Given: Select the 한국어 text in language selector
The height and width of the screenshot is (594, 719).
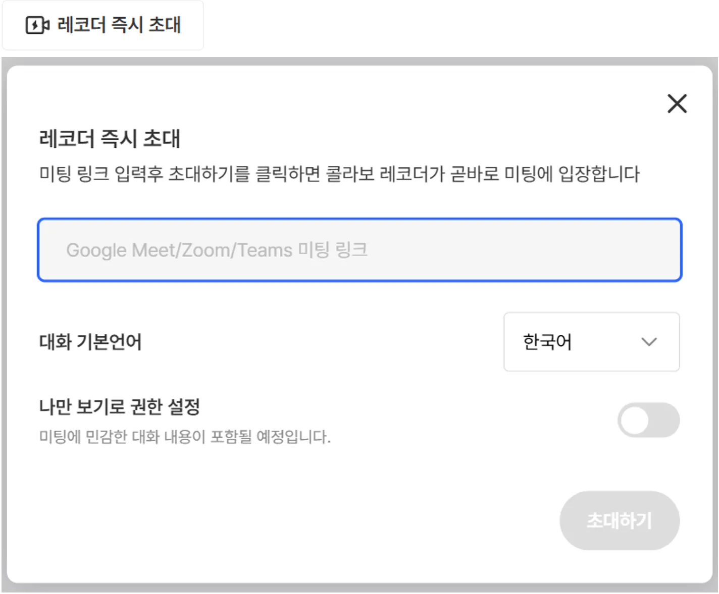Looking at the screenshot, I should click(x=547, y=342).
